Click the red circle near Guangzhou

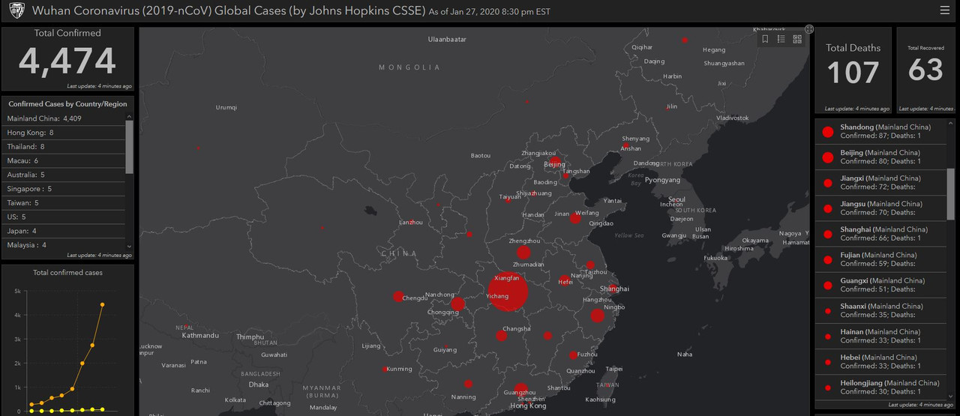coord(520,390)
